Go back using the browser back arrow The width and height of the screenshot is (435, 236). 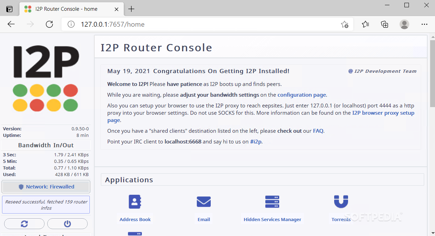(11, 24)
